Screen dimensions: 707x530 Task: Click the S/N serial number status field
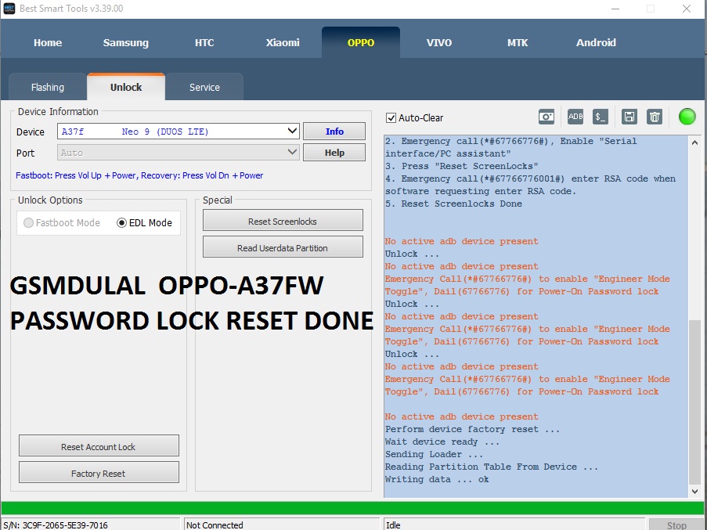91,525
